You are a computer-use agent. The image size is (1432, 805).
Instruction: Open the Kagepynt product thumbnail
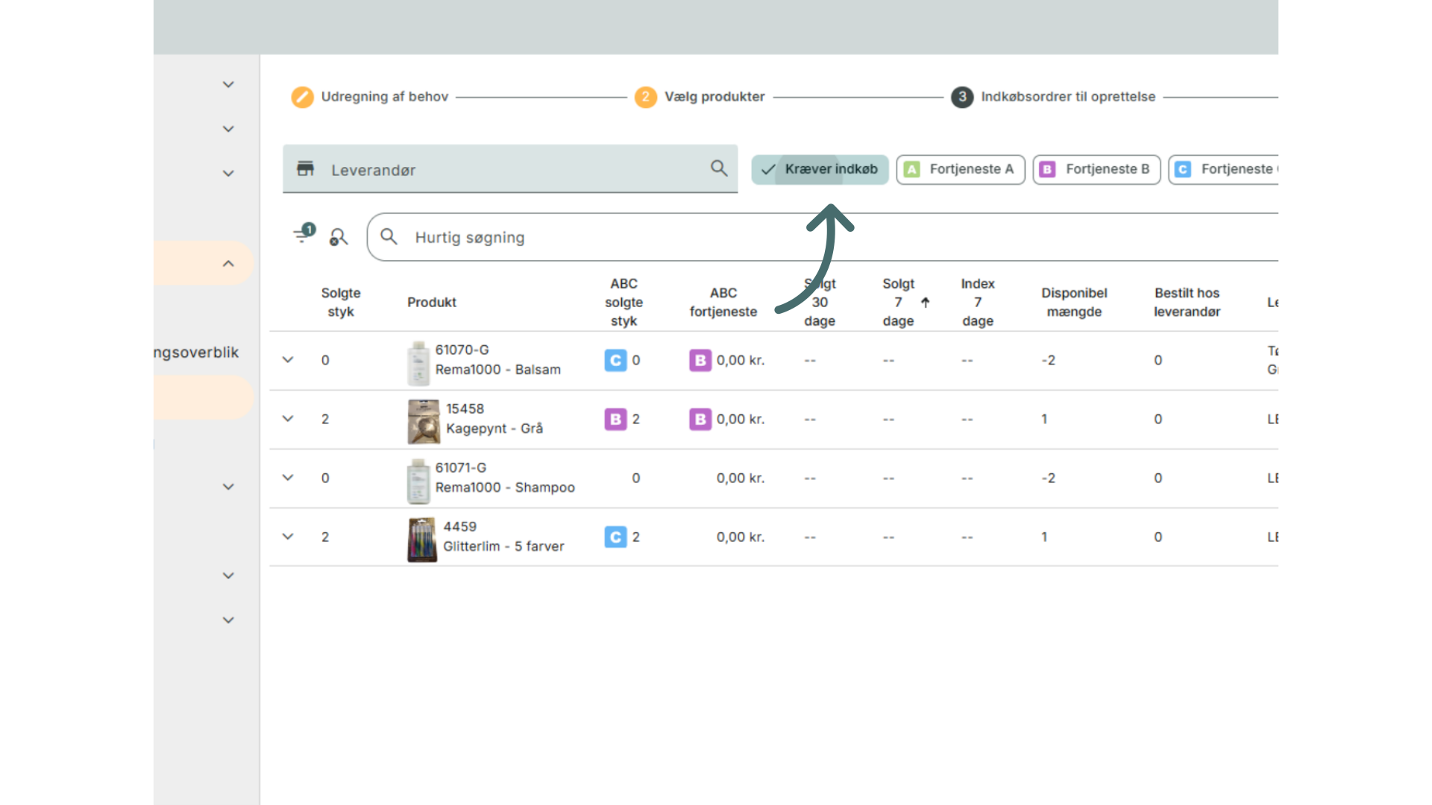(424, 421)
